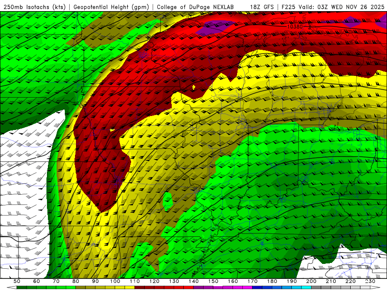387x290 pixels.
Task: Pick the bright yellow colorbar segment left of 110
Action: (130, 288)
